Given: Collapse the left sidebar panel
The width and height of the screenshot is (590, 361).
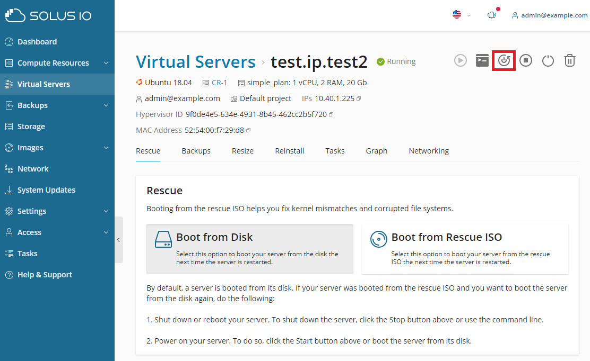Looking at the screenshot, I should (x=118, y=240).
